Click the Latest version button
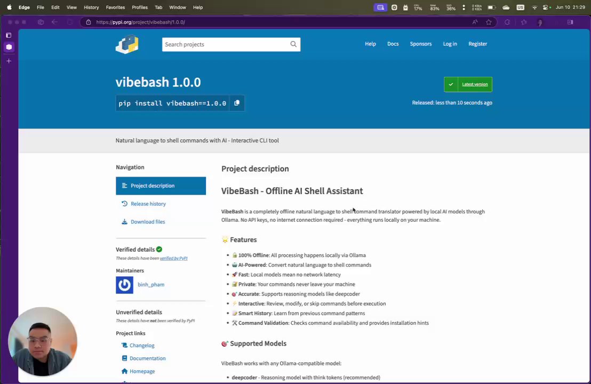 468,84
